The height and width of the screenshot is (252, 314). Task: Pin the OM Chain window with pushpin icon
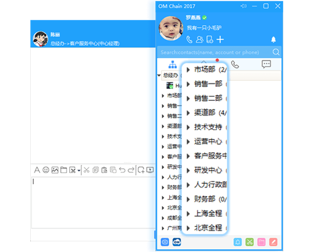pyautogui.click(x=243, y=6)
